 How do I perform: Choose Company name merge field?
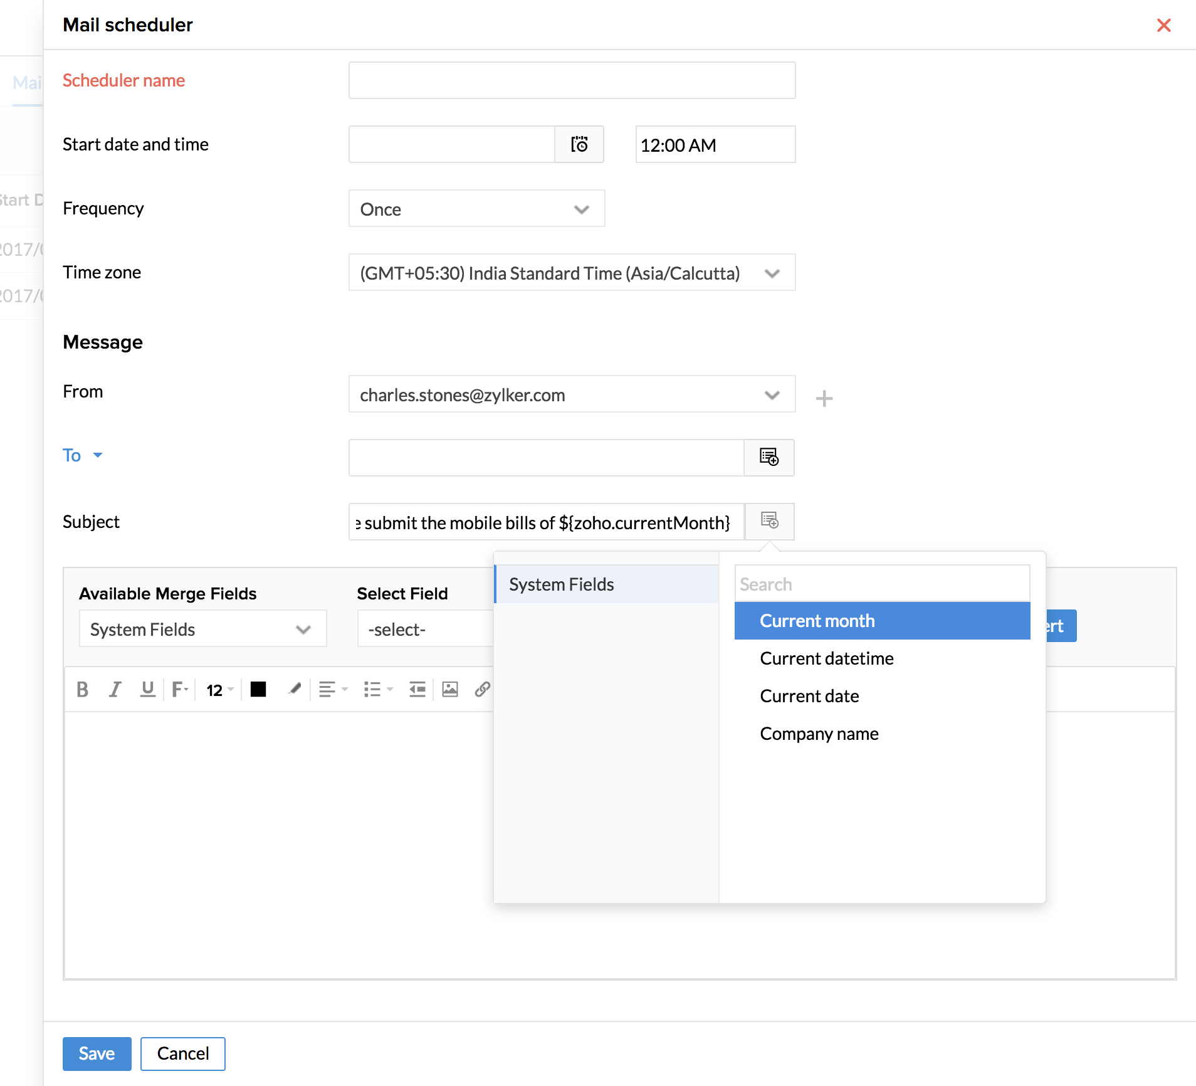[819, 734]
